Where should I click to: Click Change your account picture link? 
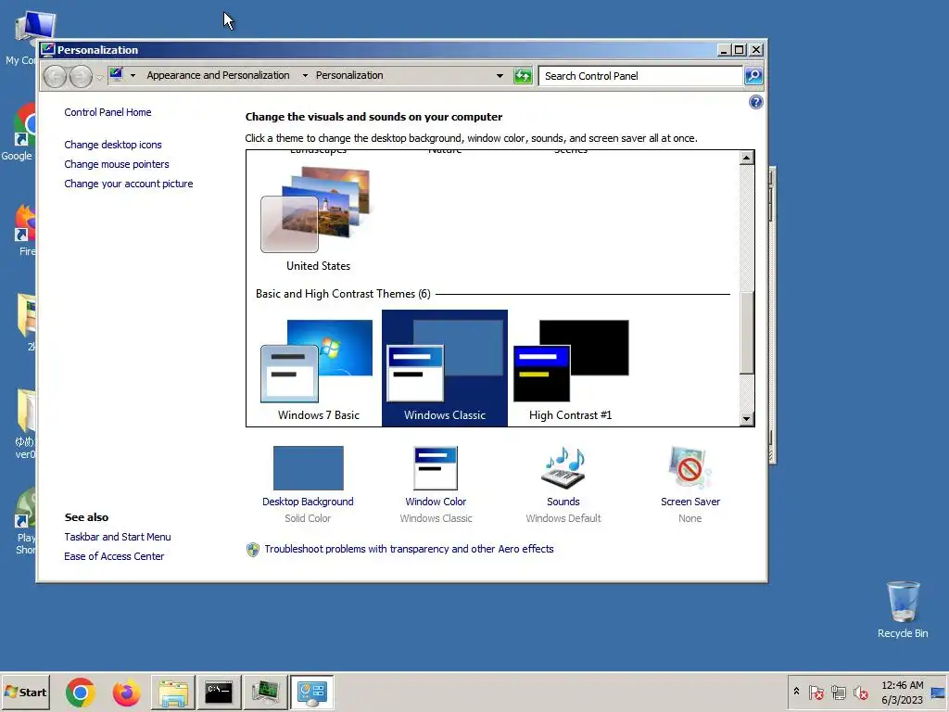(128, 184)
